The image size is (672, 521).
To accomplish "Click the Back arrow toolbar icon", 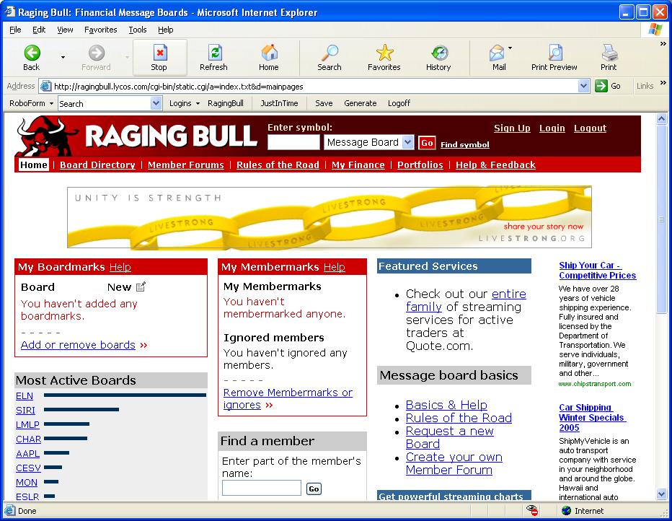I will 32,53.
